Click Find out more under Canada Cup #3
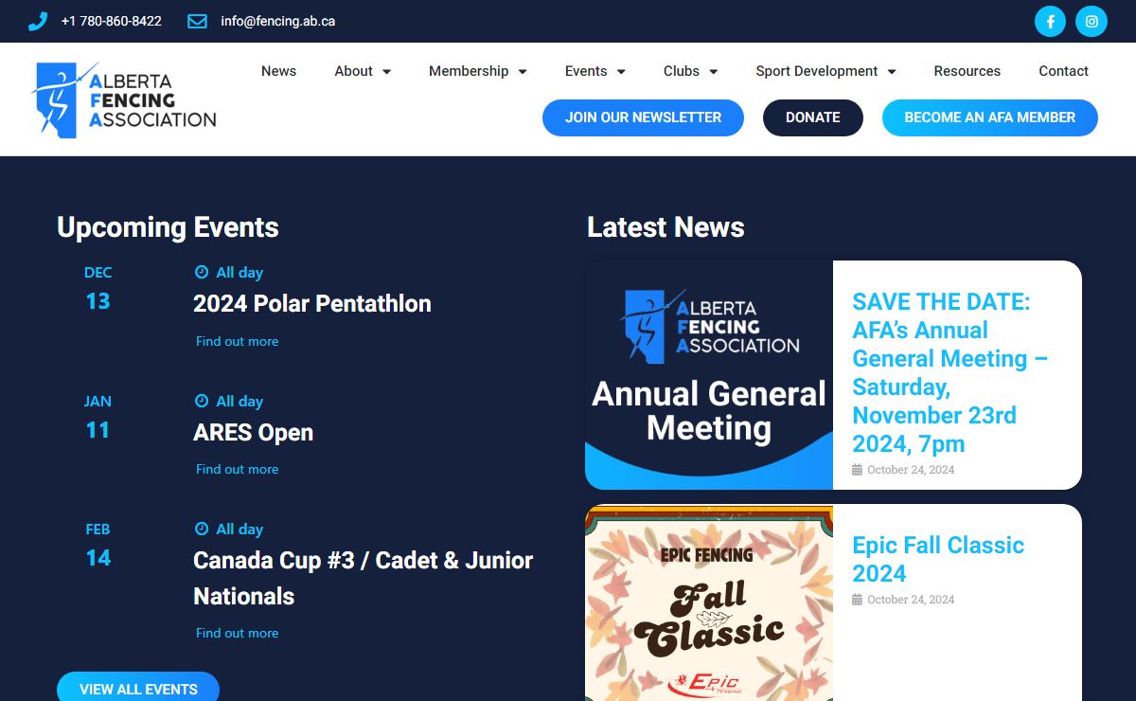 237,633
